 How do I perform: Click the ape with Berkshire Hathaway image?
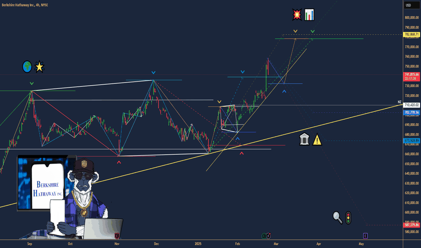(70, 197)
